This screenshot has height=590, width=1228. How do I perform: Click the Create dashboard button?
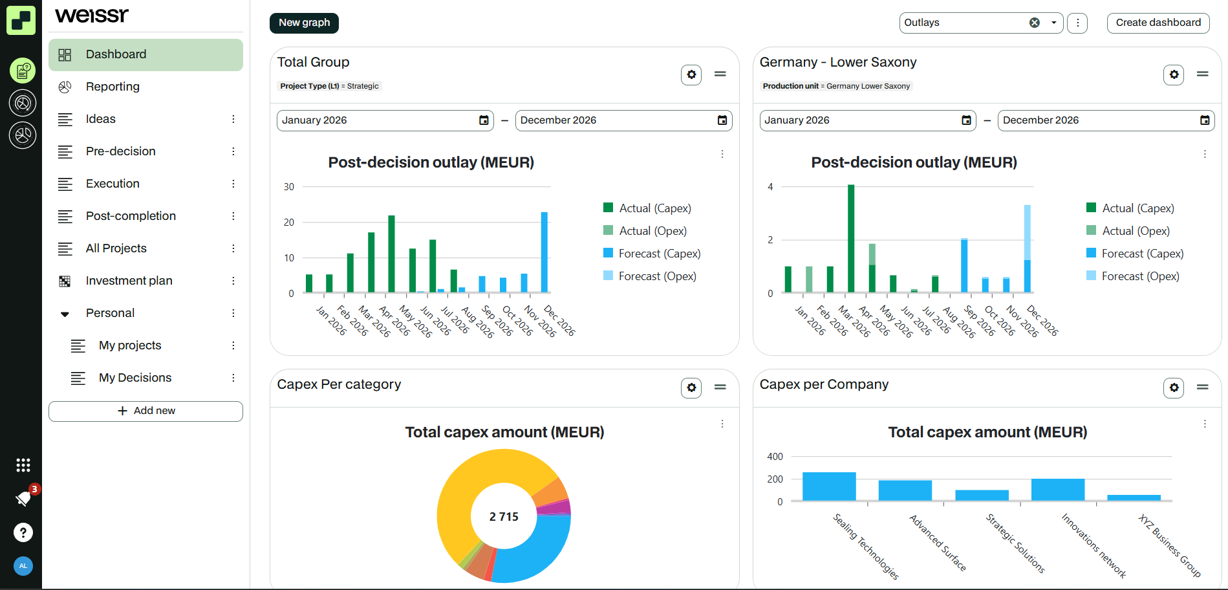pos(1158,23)
